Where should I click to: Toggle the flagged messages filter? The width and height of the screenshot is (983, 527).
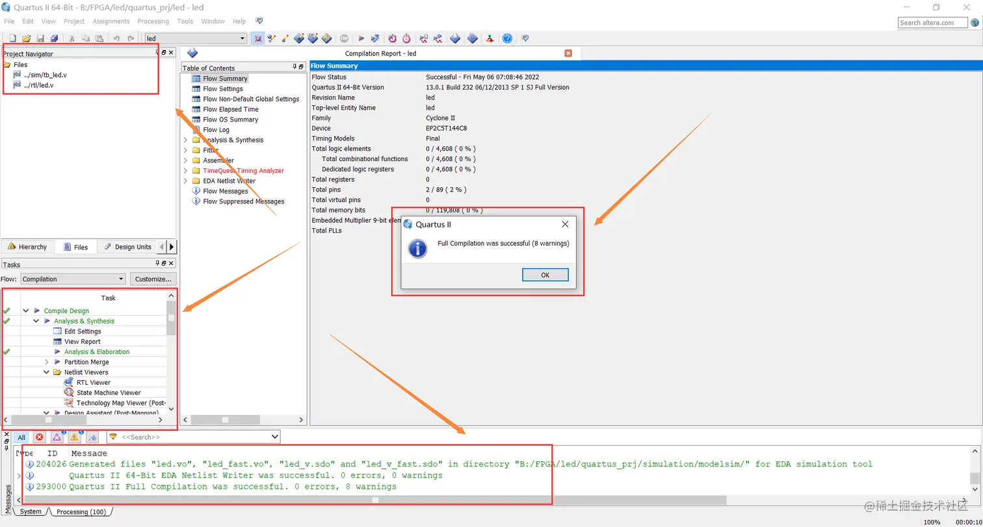92,437
